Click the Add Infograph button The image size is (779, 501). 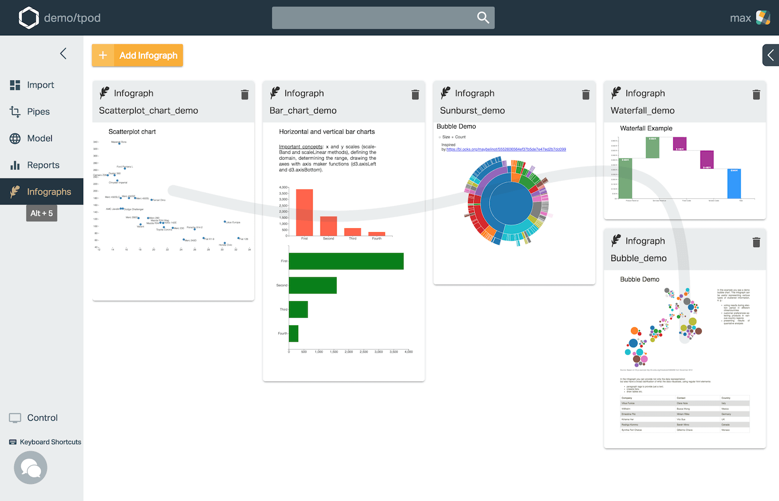137,55
